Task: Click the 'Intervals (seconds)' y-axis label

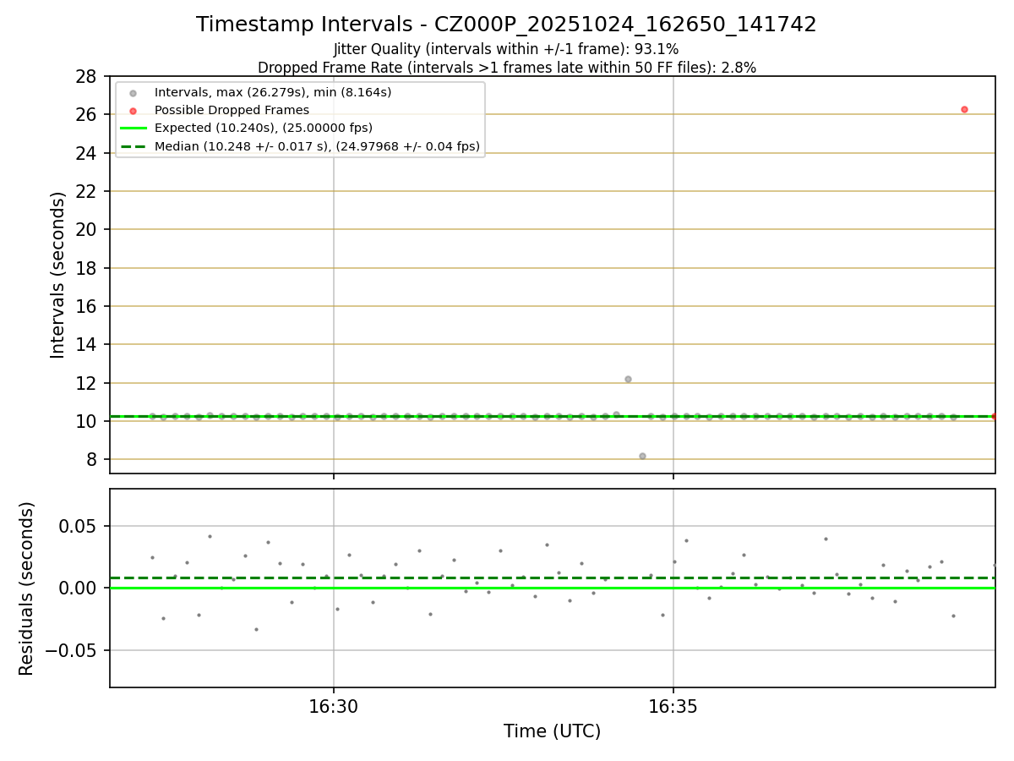Action: pyautogui.click(x=57, y=275)
